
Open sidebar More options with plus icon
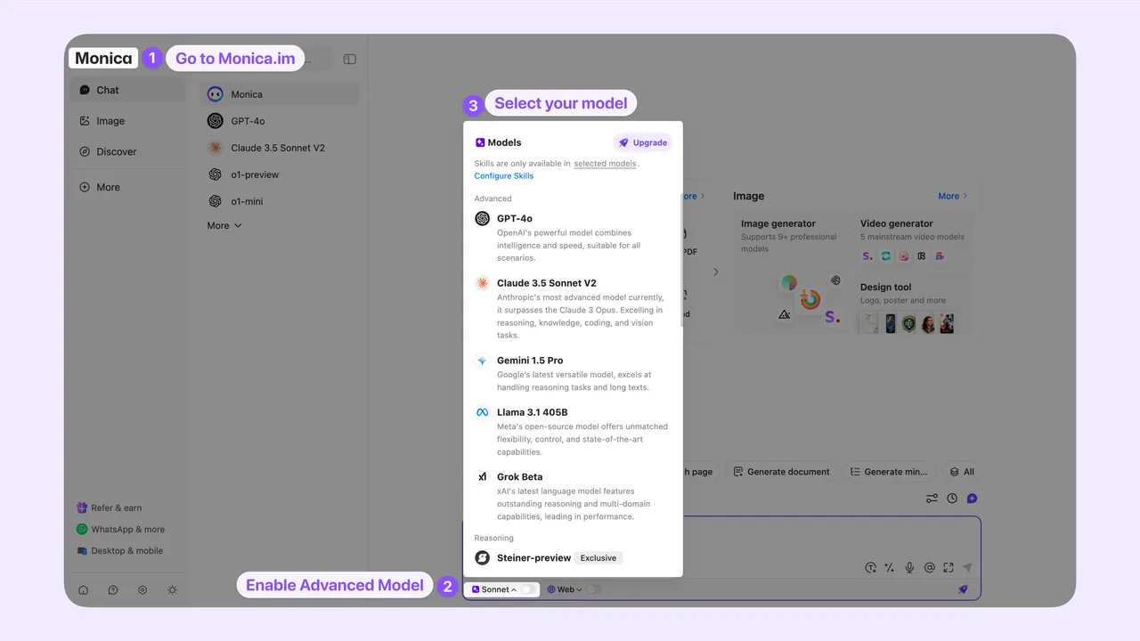pos(127,187)
